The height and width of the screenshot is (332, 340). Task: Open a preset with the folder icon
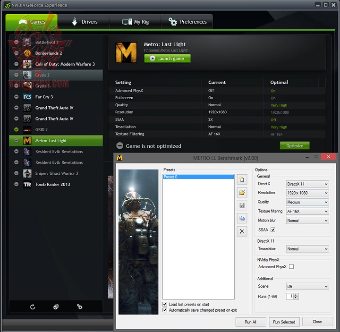pos(242,192)
